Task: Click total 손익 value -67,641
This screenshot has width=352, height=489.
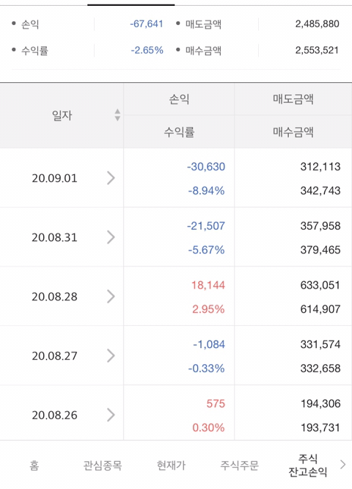Action: [147, 23]
